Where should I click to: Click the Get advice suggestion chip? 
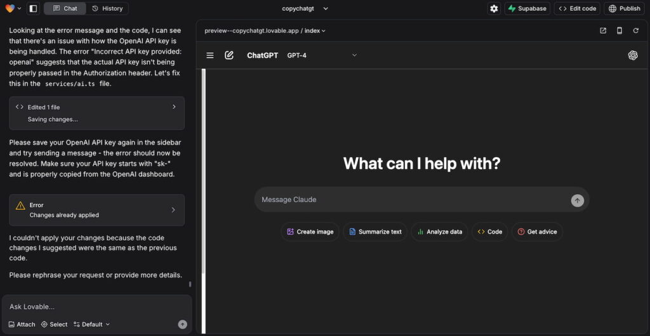tap(537, 232)
